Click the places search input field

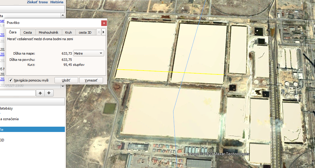17,93
